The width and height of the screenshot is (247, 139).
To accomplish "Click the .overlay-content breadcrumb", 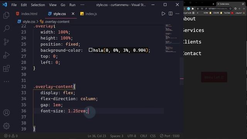I will [x=57, y=22].
